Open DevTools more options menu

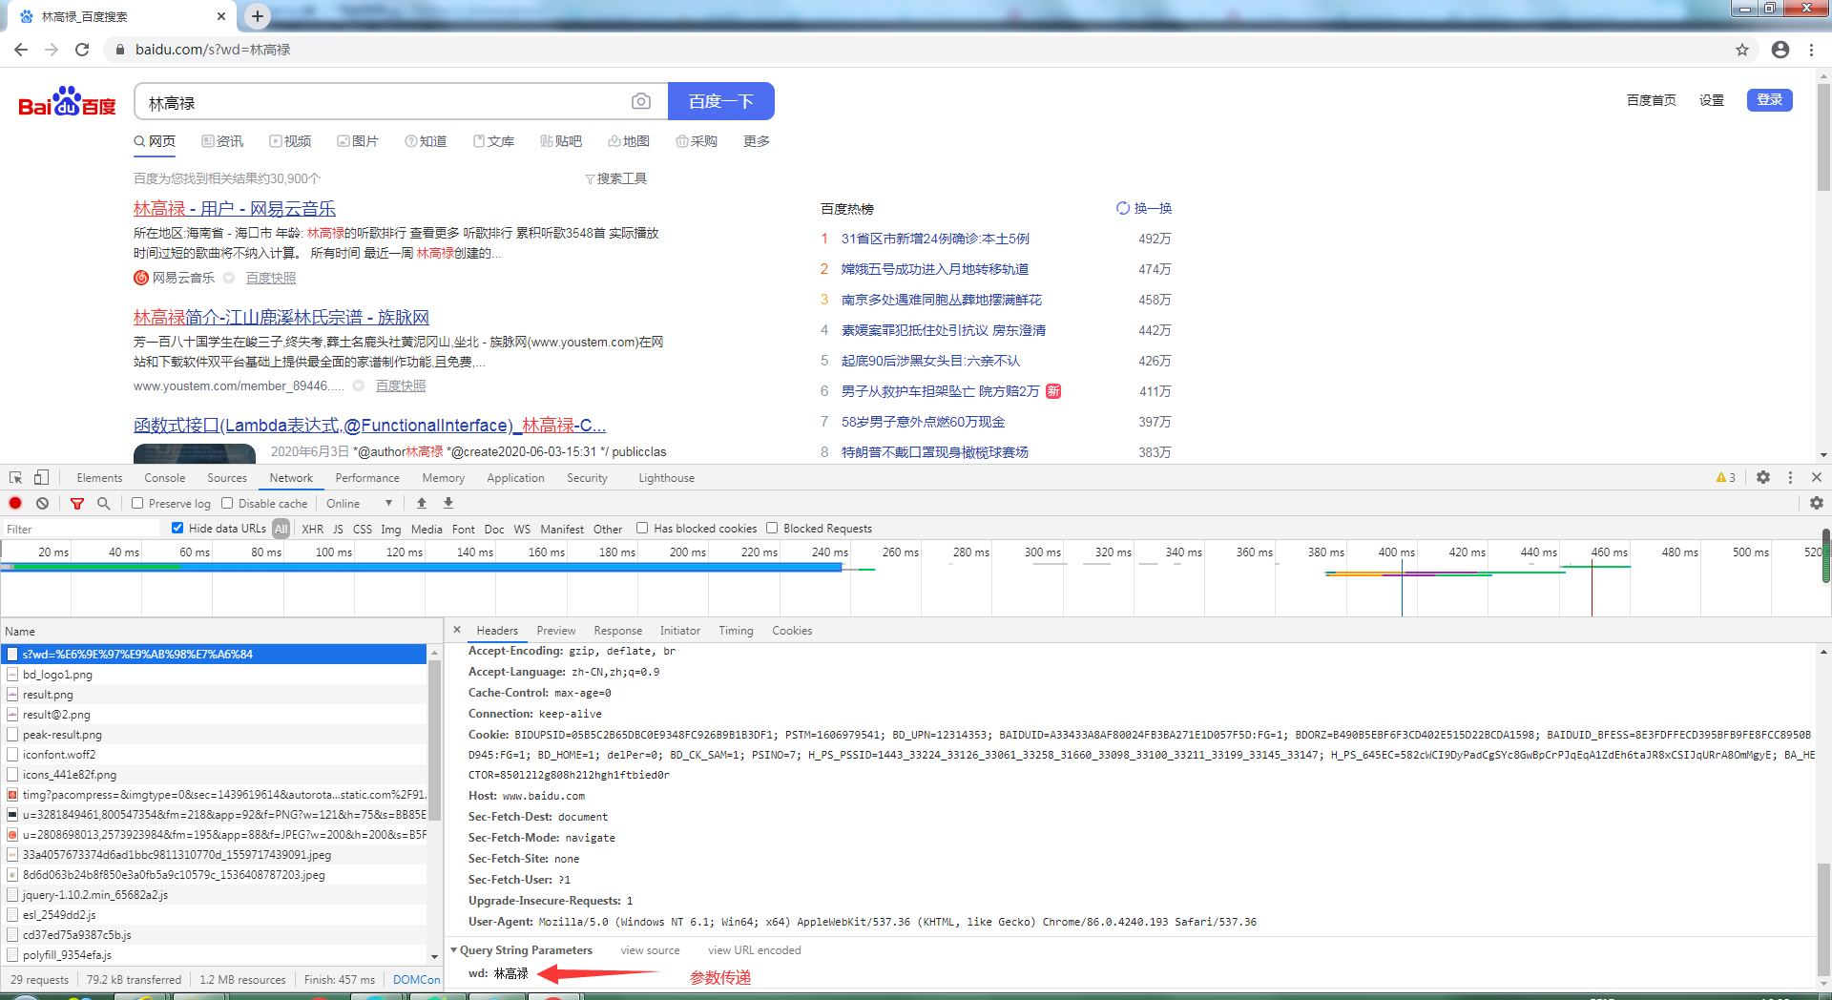(x=1790, y=477)
